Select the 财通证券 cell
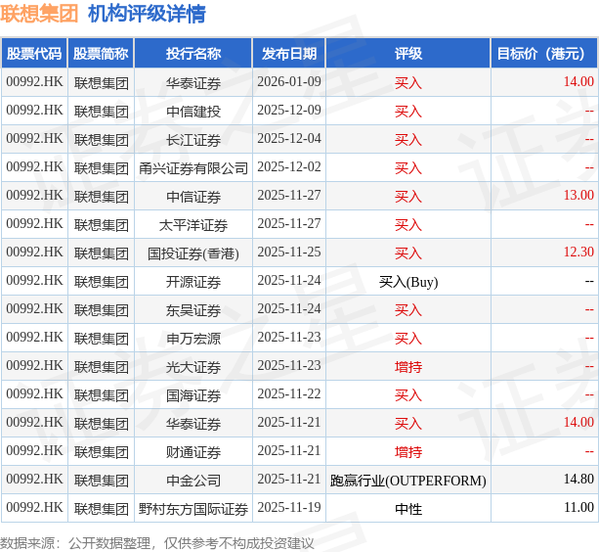 tap(193, 451)
